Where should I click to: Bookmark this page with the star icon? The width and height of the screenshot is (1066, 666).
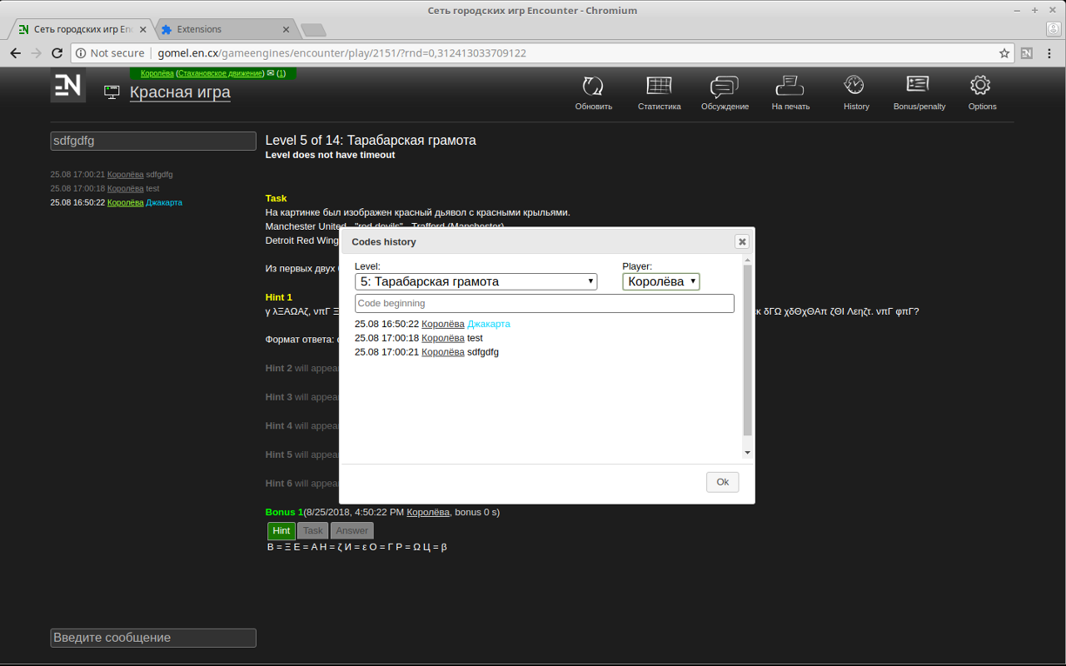tap(1004, 52)
